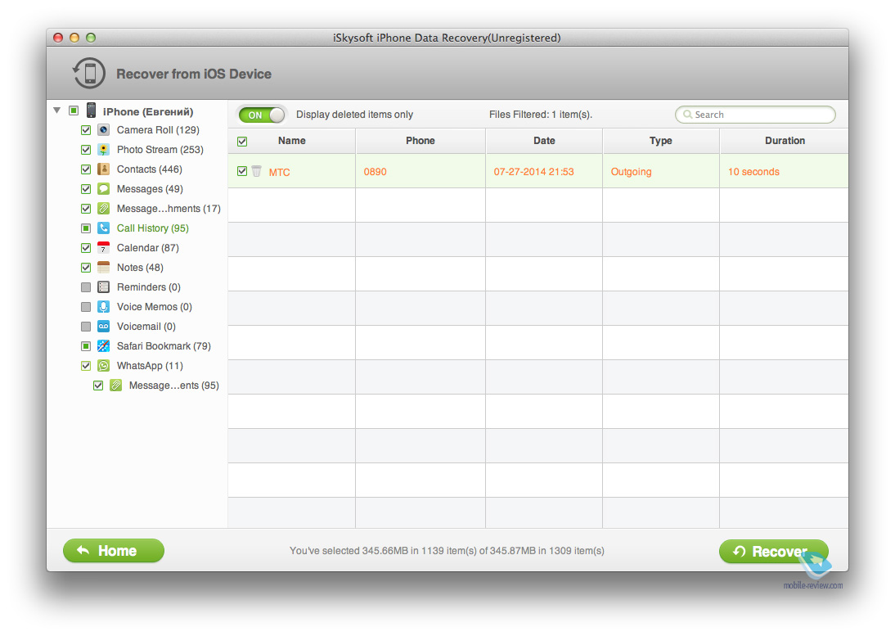Select the Contacts address book icon

104,169
